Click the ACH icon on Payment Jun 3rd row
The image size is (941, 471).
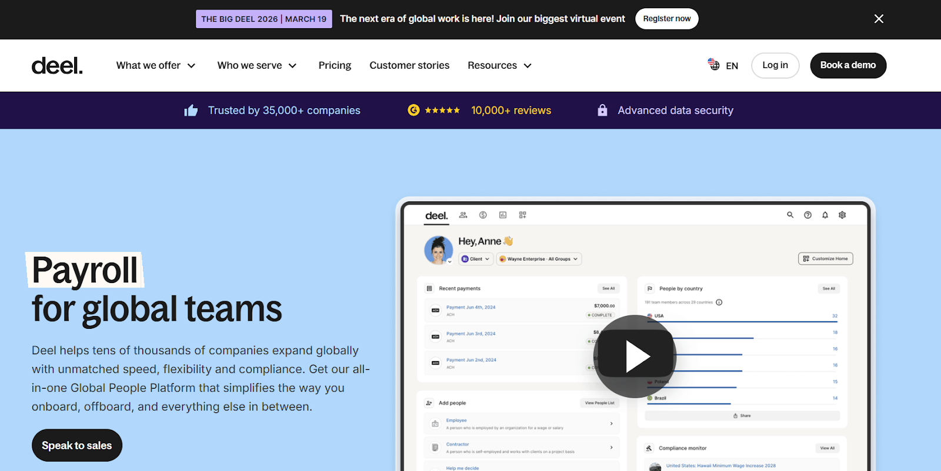click(436, 337)
